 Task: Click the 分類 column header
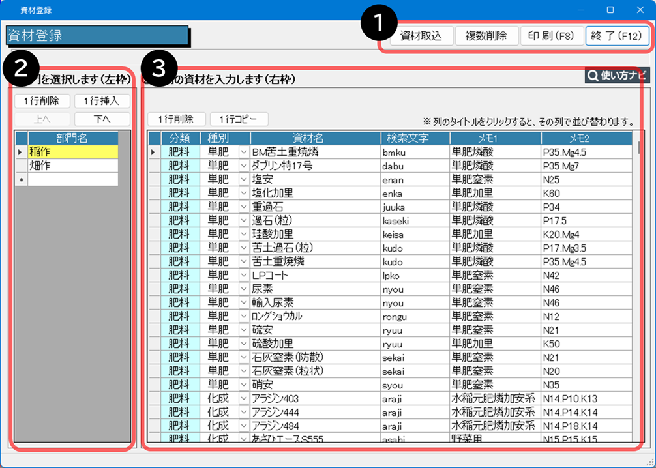coord(180,138)
